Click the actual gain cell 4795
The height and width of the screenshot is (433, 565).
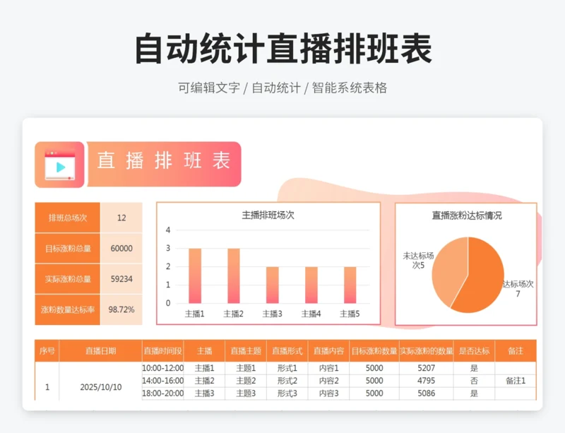pyautogui.click(x=427, y=381)
